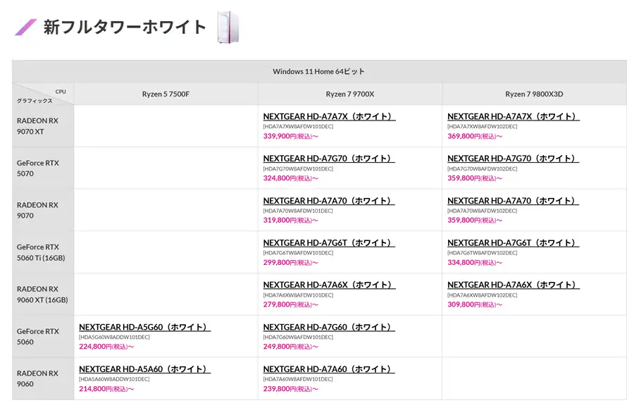Click the purple slash icon beside the heading
The height and width of the screenshot is (415, 634).
tap(26, 27)
